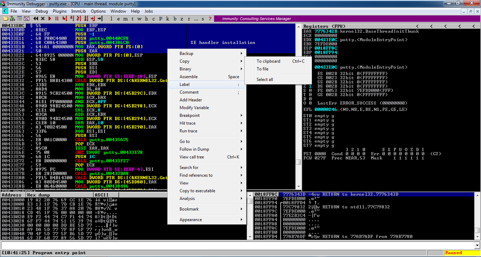This screenshot has width=481, height=257.
Task: Select the EAX register value 7776342B
Action: click(x=326, y=31)
